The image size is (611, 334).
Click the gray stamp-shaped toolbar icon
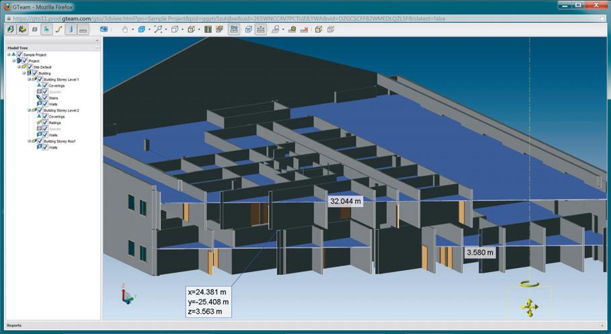(x=276, y=29)
